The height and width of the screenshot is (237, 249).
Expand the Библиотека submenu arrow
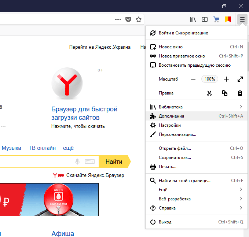(x=241, y=107)
